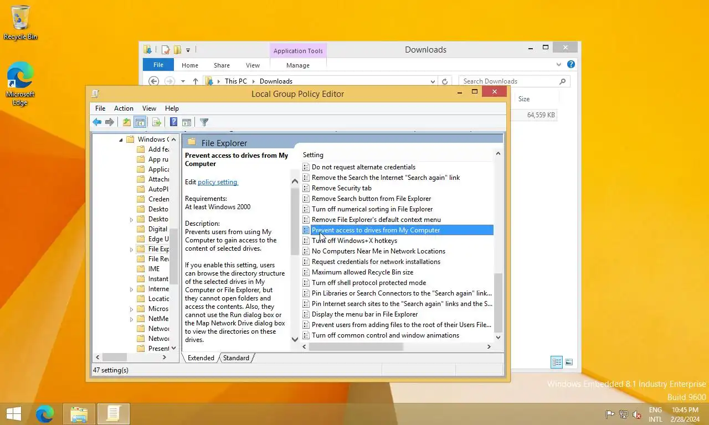Open recent locations dropdown in Downloads window
This screenshot has width=709, height=425.
tap(182, 81)
